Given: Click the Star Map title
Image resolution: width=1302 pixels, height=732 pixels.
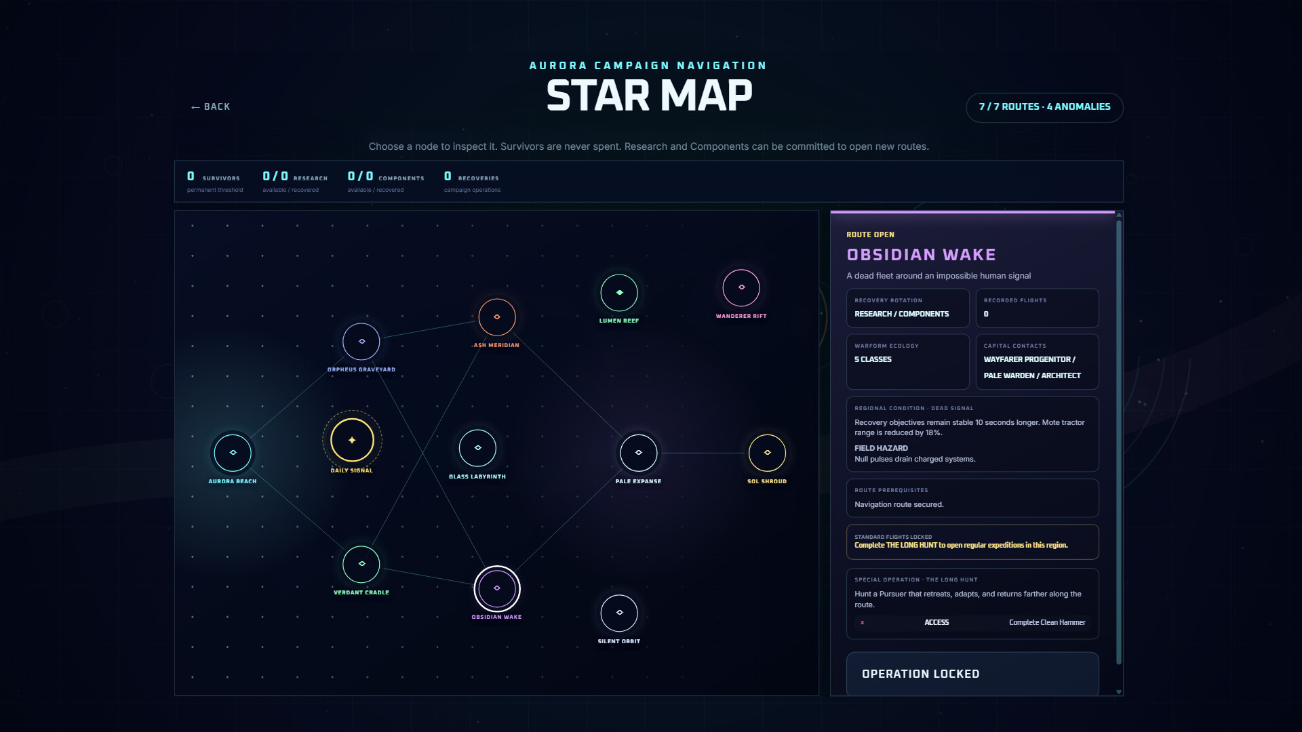Looking at the screenshot, I should (649, 96).
